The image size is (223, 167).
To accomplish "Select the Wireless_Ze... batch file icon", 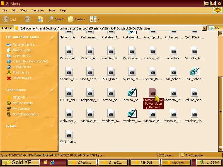I will [195, 113].
